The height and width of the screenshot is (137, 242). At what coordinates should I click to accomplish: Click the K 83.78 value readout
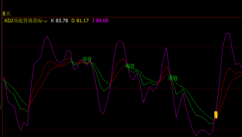pyautogui.click(x=60, y=21)
